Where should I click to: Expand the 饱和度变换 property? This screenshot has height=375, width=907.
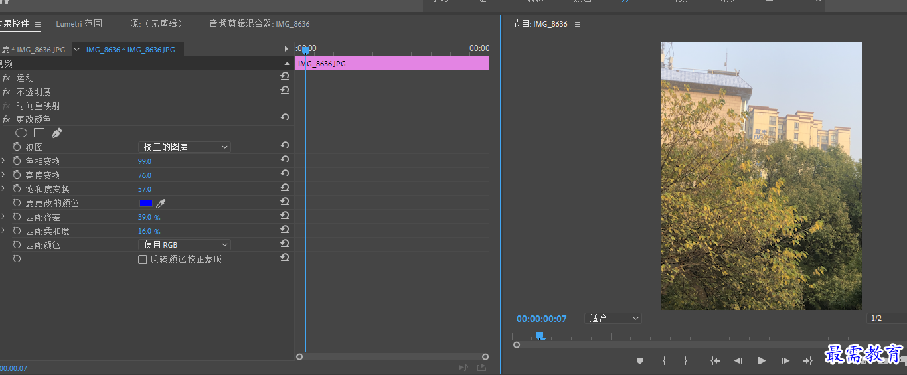pos(3,189)
